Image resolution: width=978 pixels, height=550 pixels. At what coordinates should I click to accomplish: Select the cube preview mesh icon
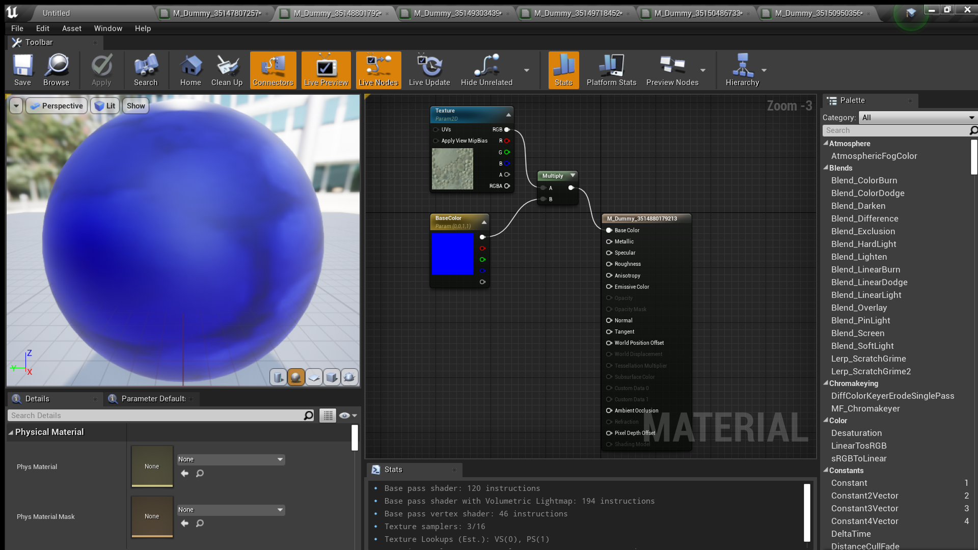coord(332,377)
